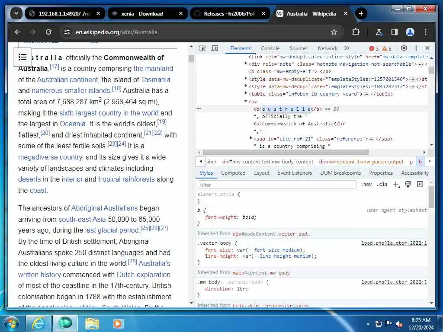Expand style node r1257001546

pyautogui.click(x=246, y=79)
